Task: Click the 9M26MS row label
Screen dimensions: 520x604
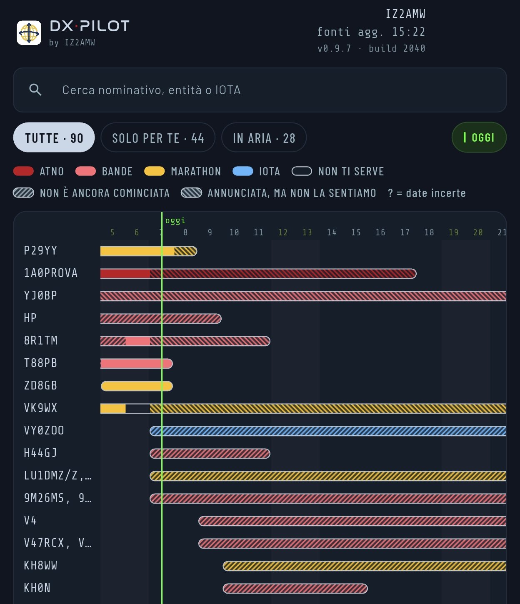Action: click(57, 498)
